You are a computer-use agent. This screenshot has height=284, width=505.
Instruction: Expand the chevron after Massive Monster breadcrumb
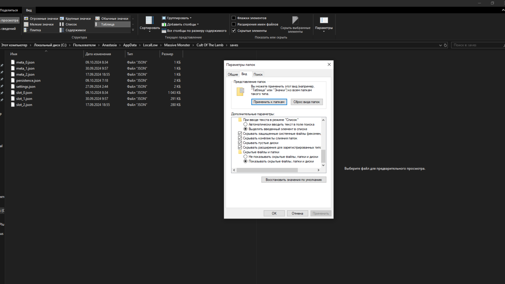pos(193,45)
